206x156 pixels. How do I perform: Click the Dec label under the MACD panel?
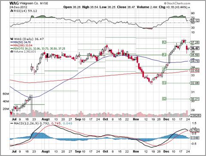[166, 151]
